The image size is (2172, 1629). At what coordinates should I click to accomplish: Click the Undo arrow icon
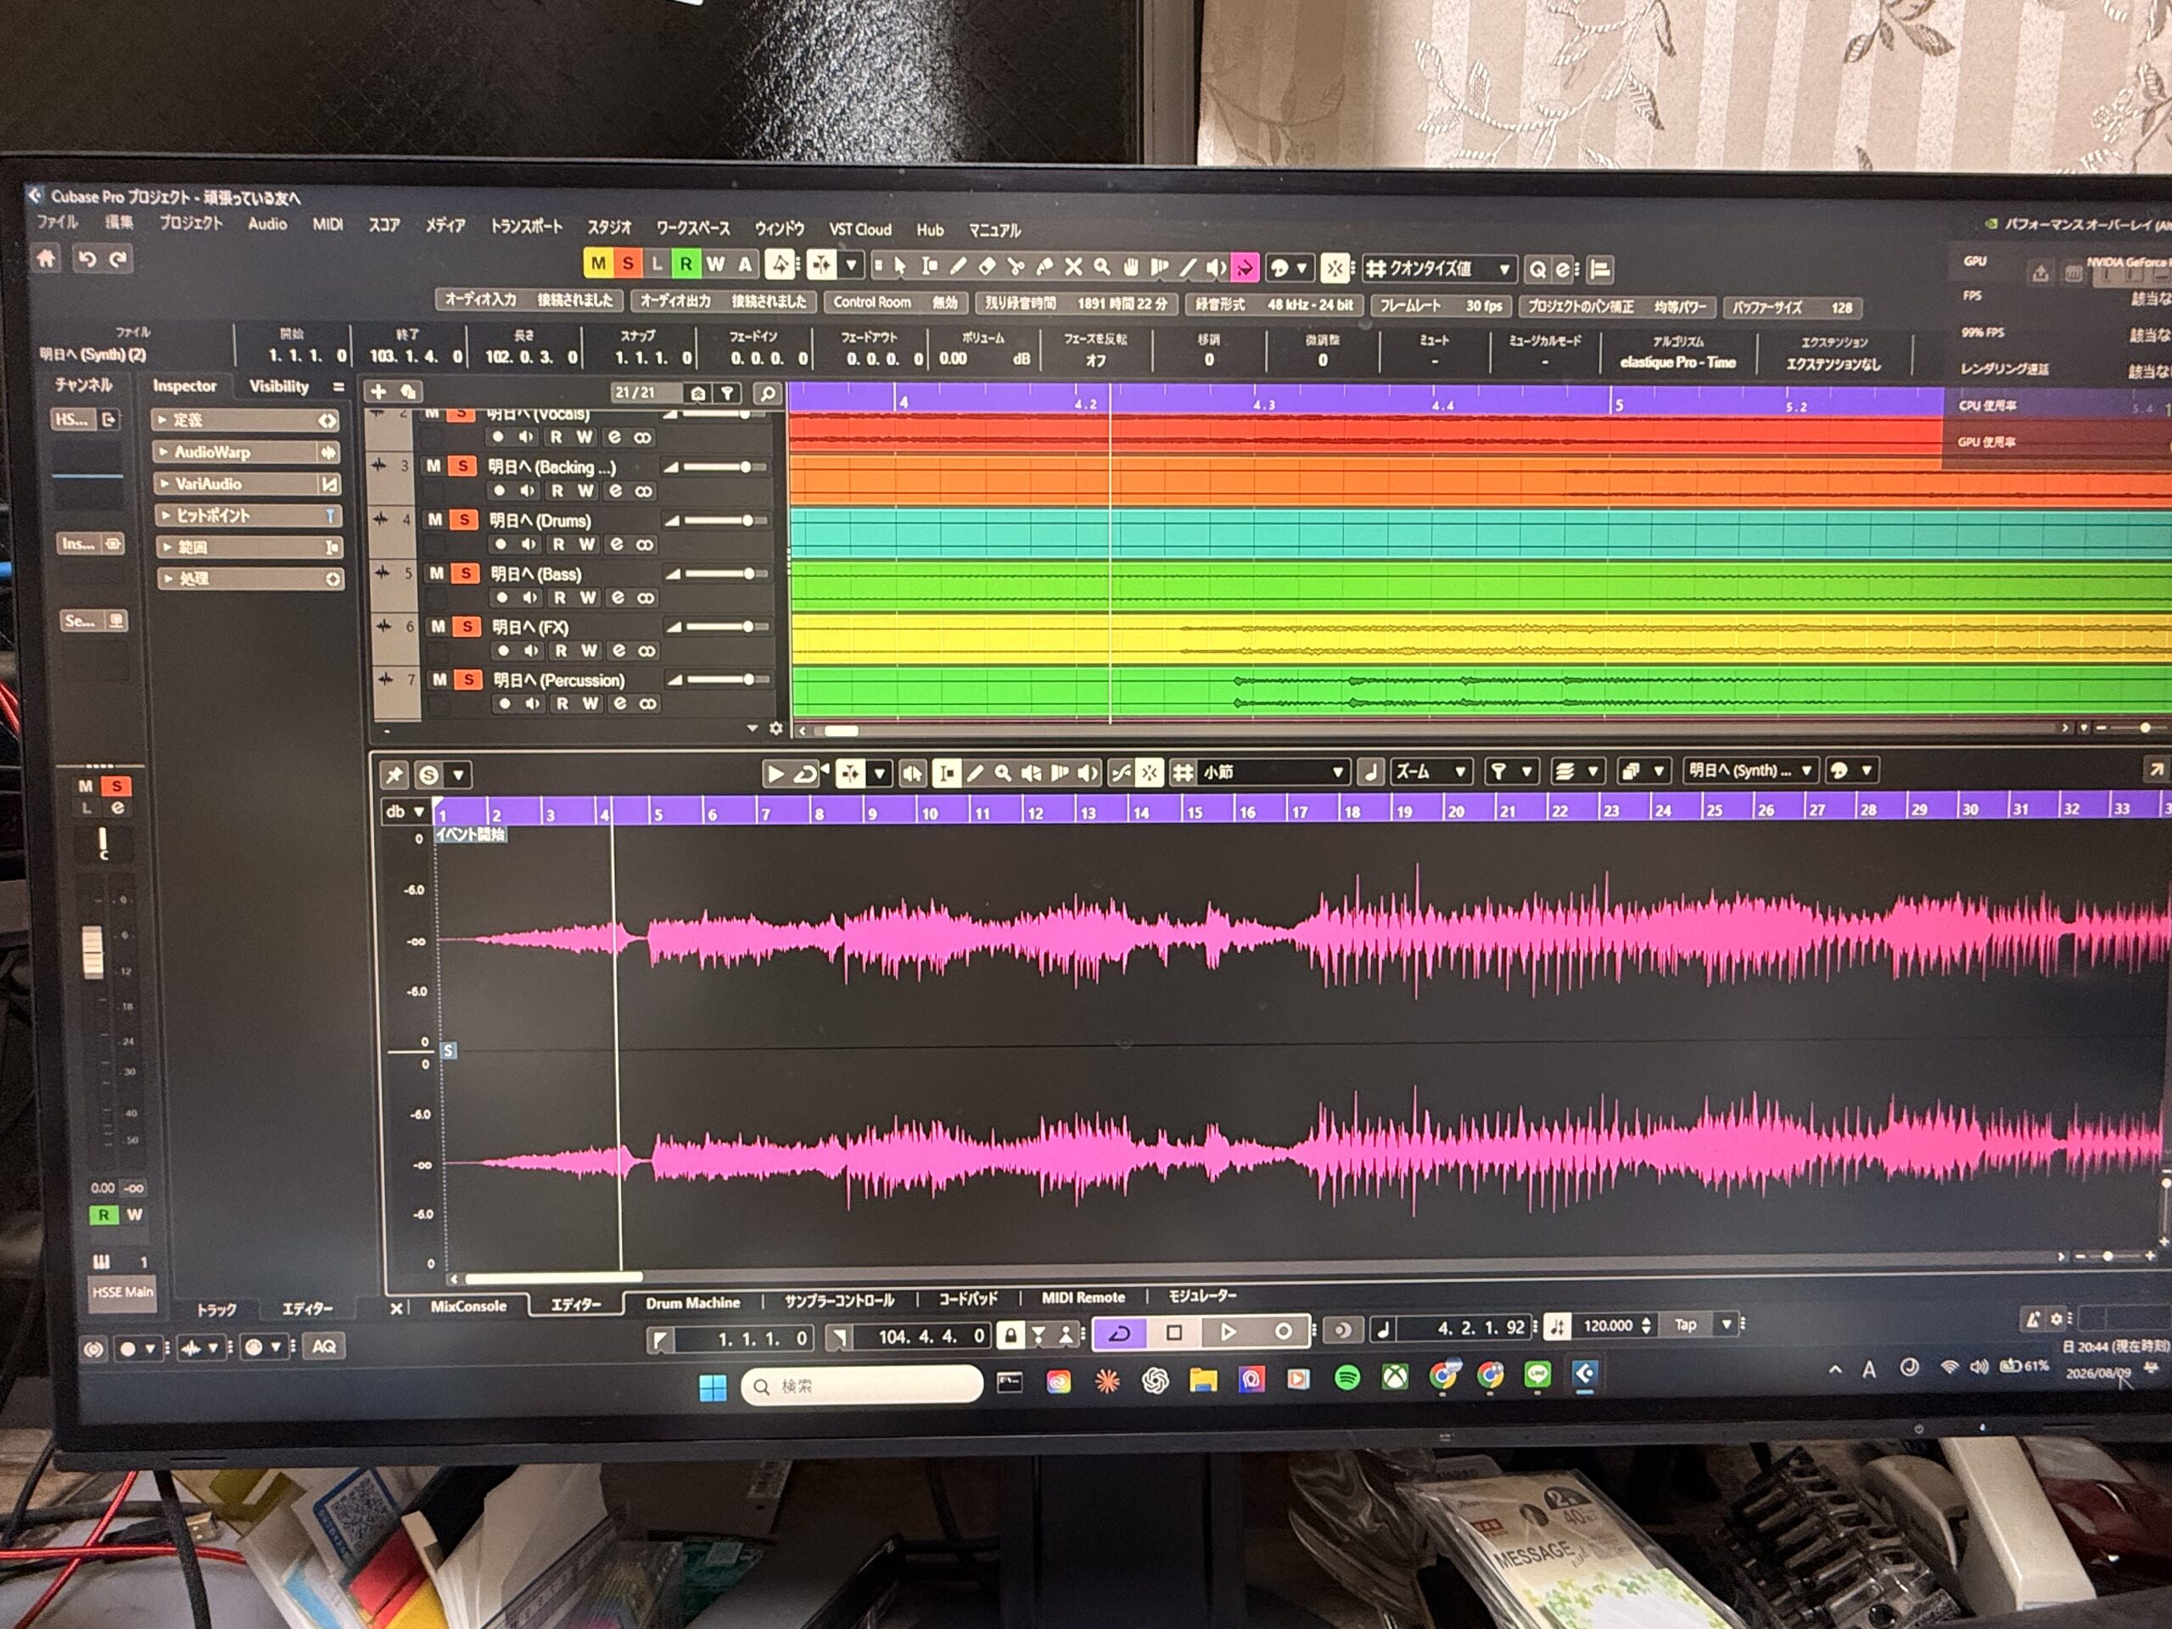87,260
